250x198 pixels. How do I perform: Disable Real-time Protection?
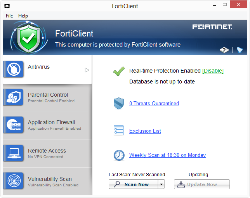(213, 71)
